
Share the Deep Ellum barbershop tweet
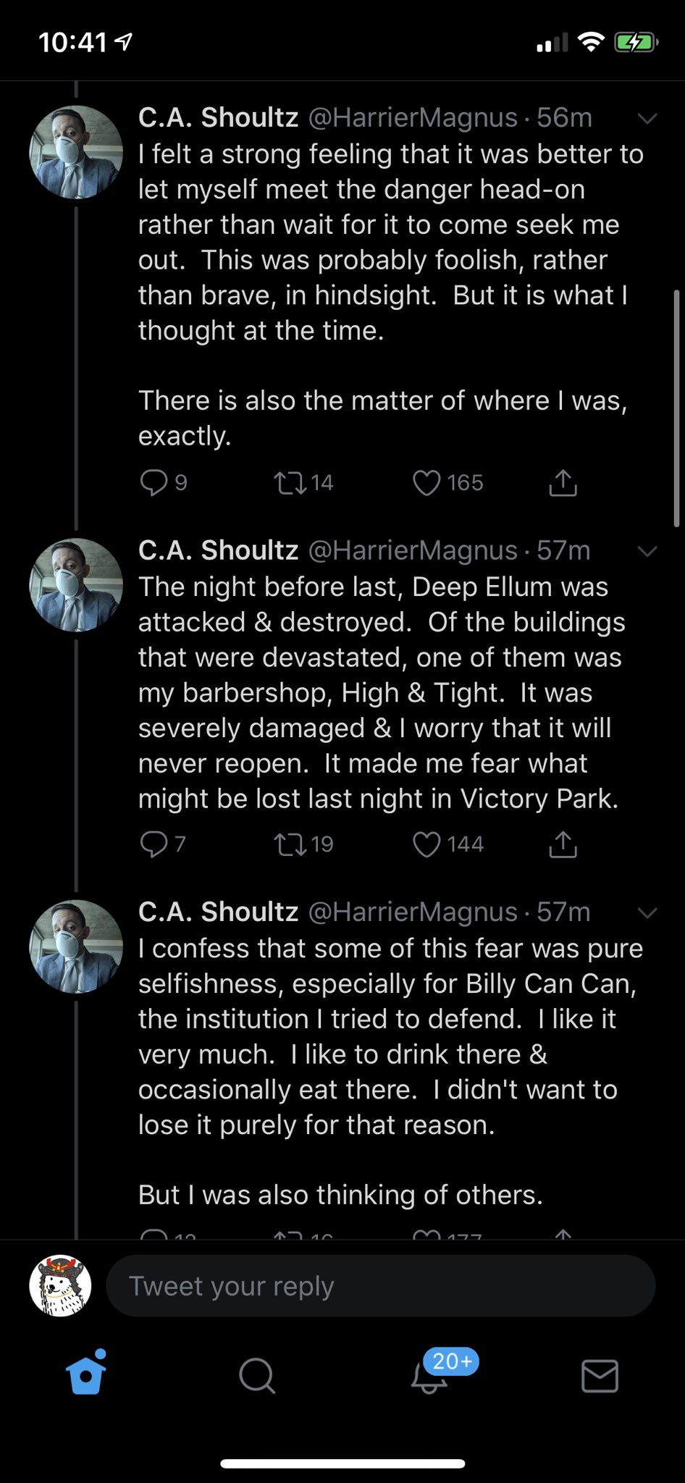pos(563,844)
